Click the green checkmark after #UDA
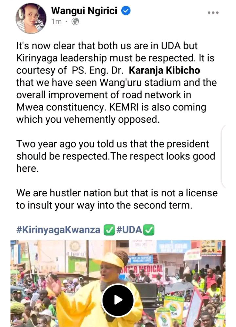236x327 pixels. tap(149, 230)
